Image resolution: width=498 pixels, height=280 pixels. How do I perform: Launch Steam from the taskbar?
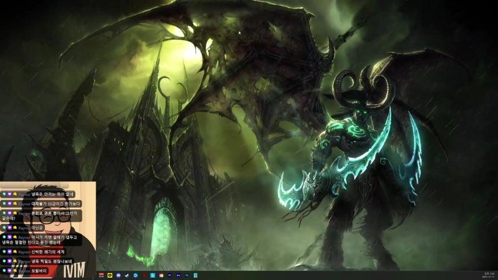coord(127,275)
